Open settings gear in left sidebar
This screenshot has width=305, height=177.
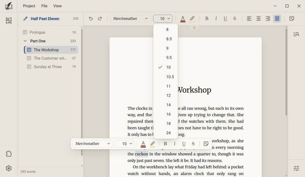[8, 168]
